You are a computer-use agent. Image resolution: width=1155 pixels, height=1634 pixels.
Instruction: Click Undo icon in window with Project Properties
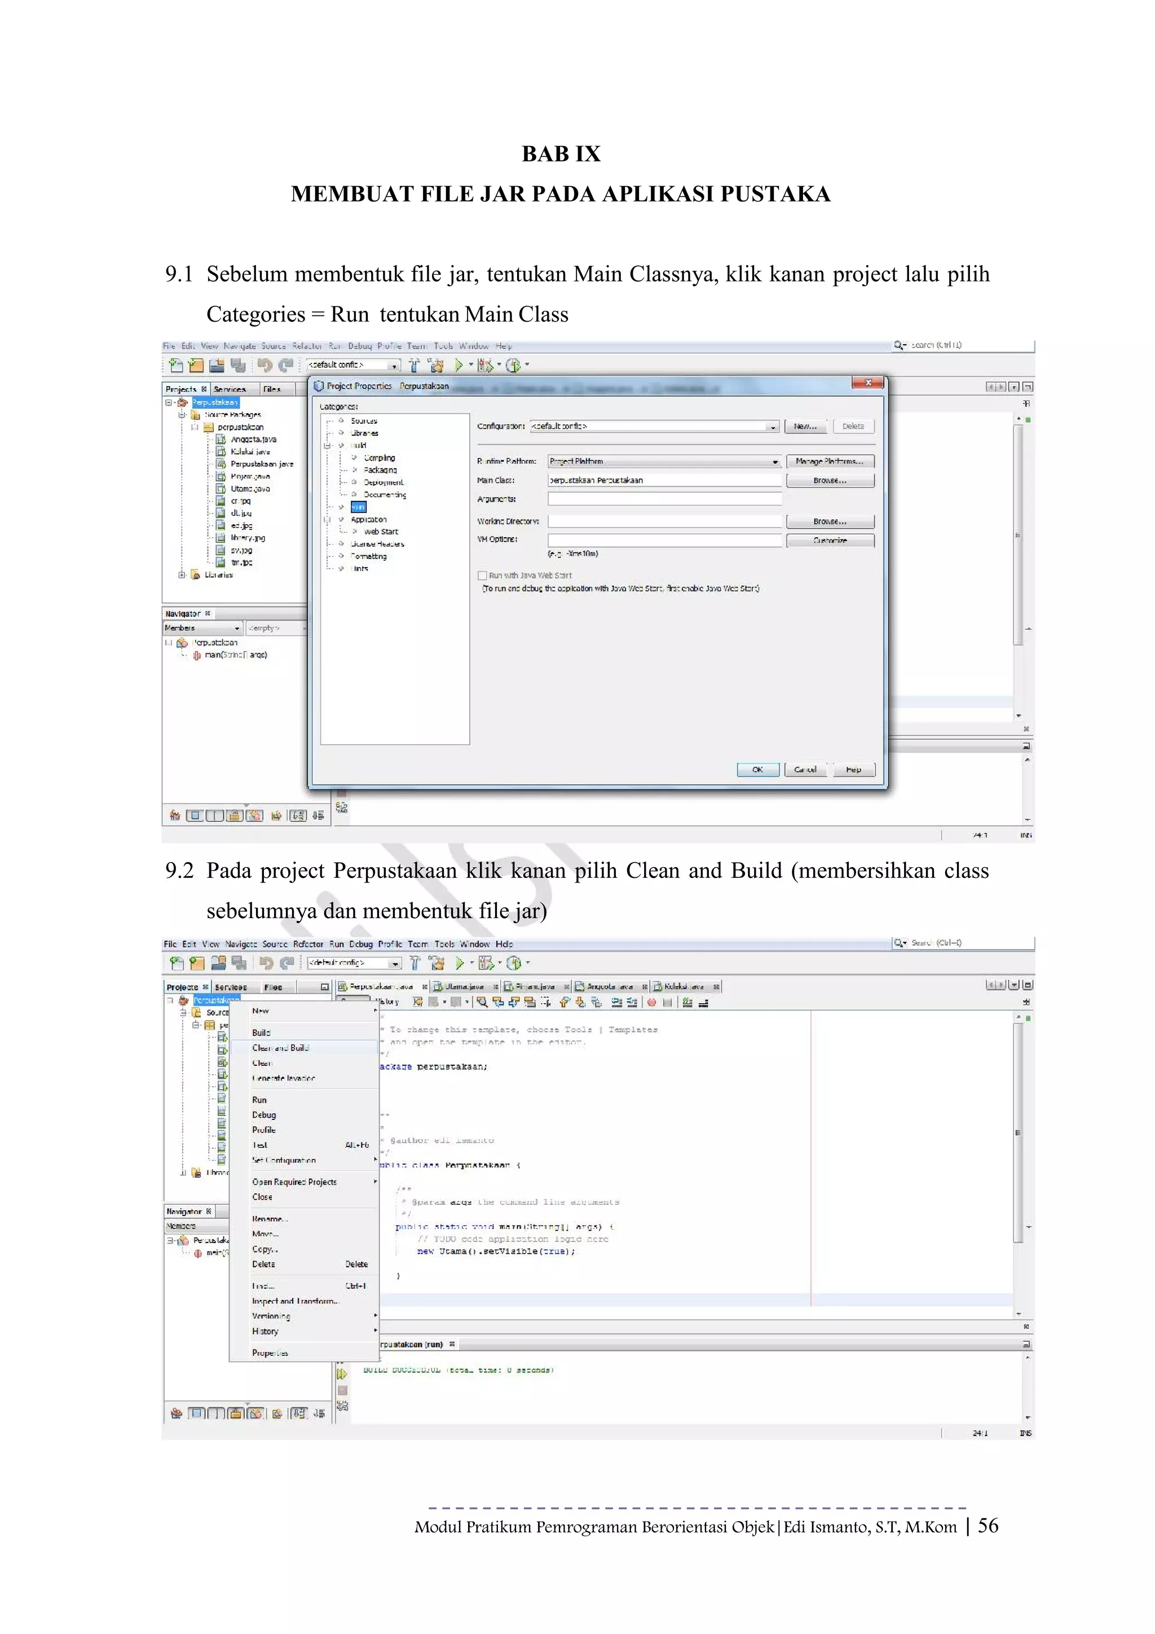[x=264, y=365]
